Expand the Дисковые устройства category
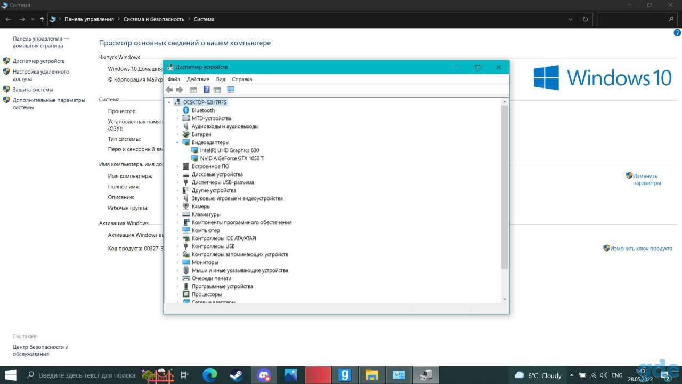 pyautogui.click(x=178, y=174)
